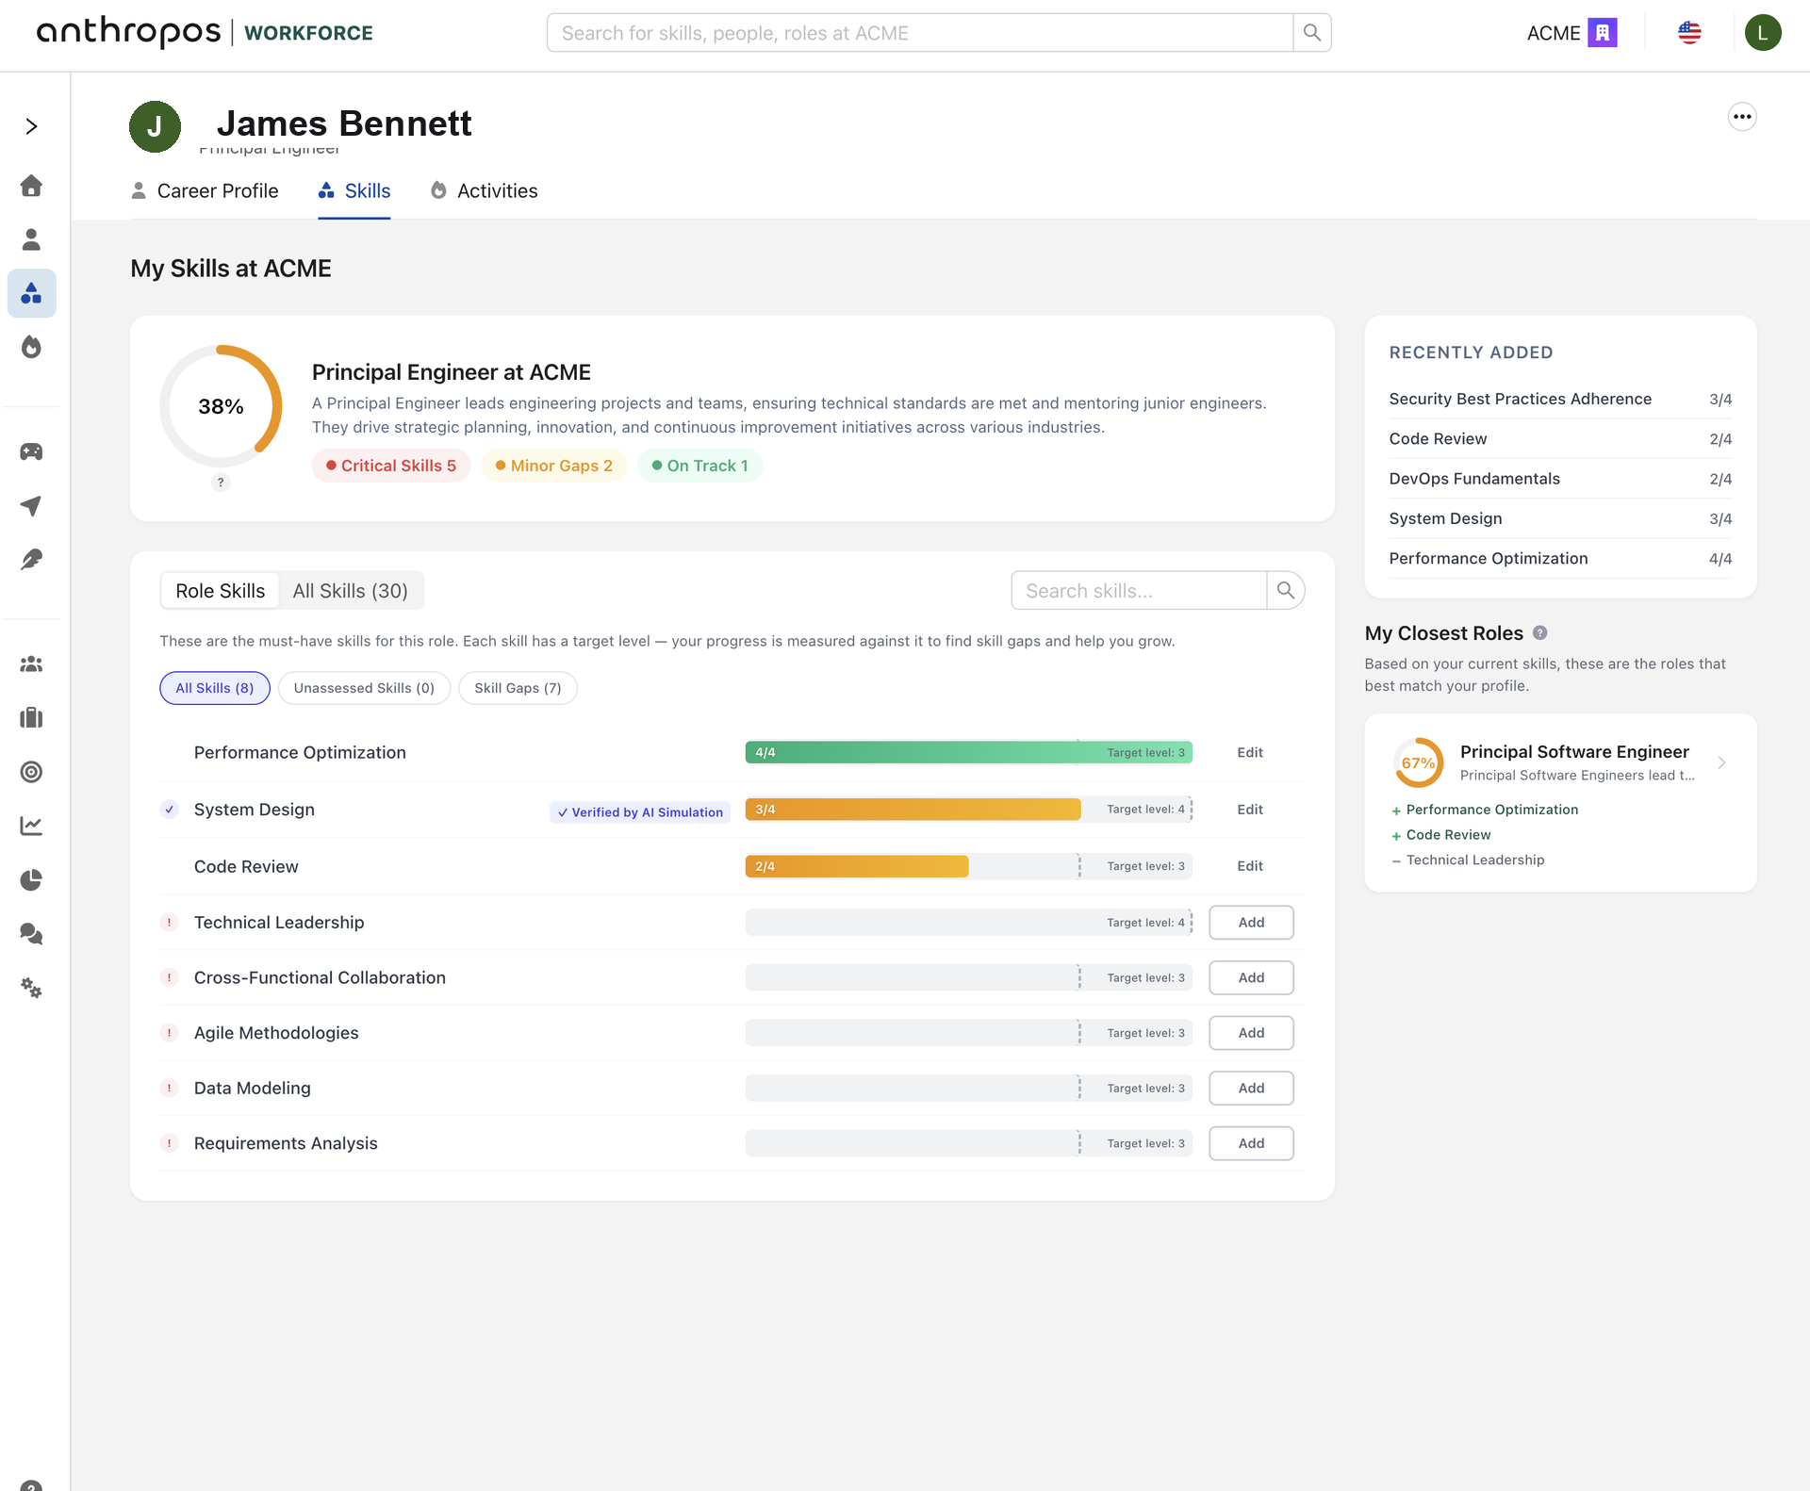Viewport: 1810px width, 1491px height.
Task: Expand the Principal Software Engineer role chevron
Action: (1721, 762)
